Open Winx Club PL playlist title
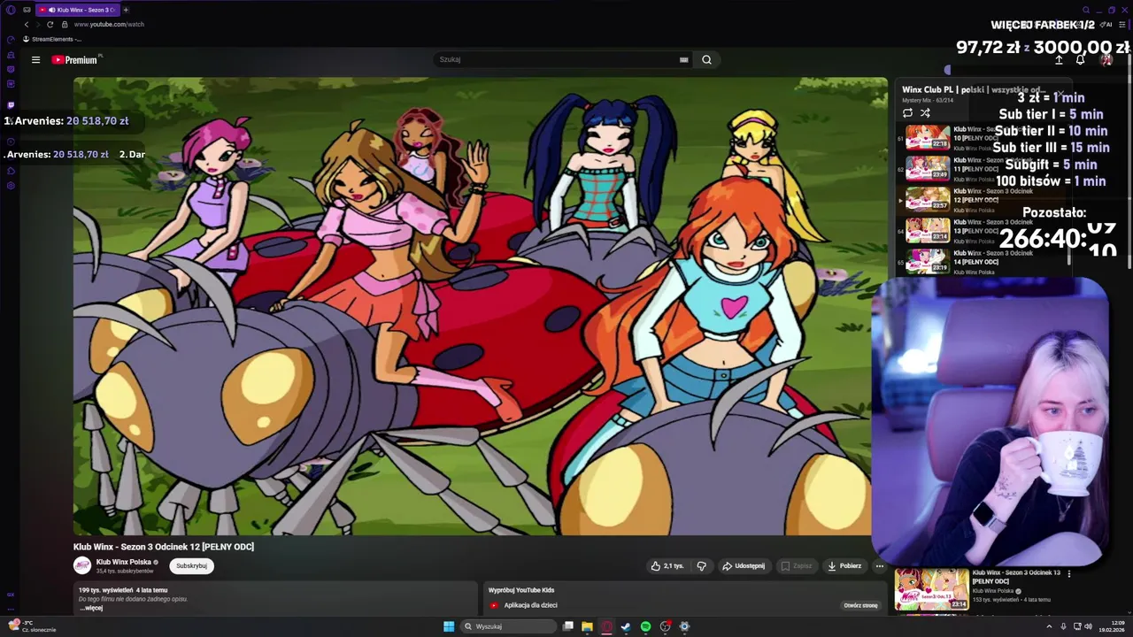The image size is (1133, 637). [974, 89]
